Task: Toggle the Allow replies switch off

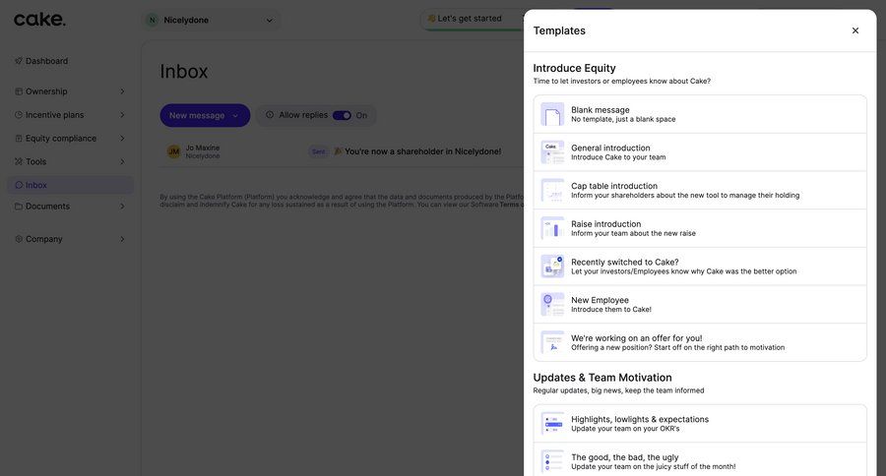Action: coord(342,115)
